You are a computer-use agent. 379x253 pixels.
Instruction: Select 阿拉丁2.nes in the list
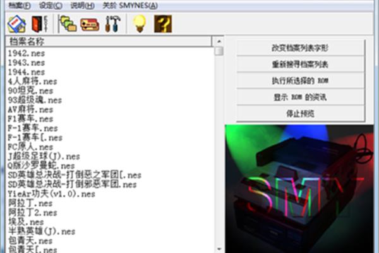tap(32, 213)
